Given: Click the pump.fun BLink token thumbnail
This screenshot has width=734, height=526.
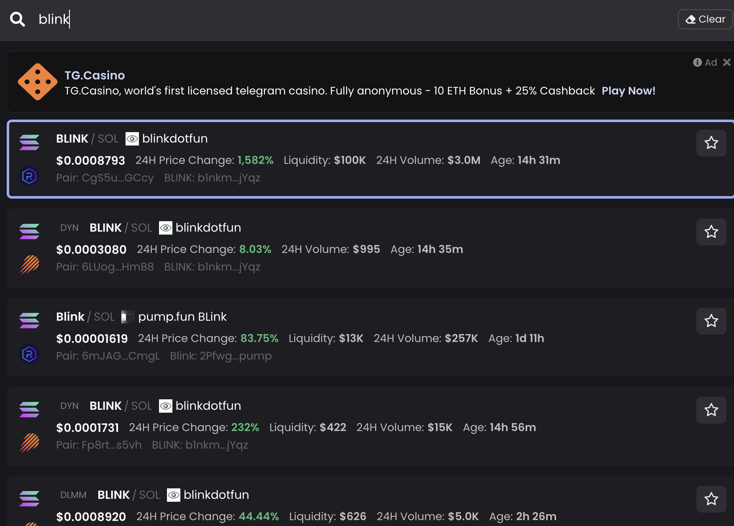Looking at the screenshot, I should pos(128,317).
